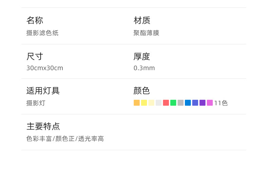Viewport: 268px width, 188px height.
Task: Click the 主要特点 heading
Action: (x=43, y=126)
